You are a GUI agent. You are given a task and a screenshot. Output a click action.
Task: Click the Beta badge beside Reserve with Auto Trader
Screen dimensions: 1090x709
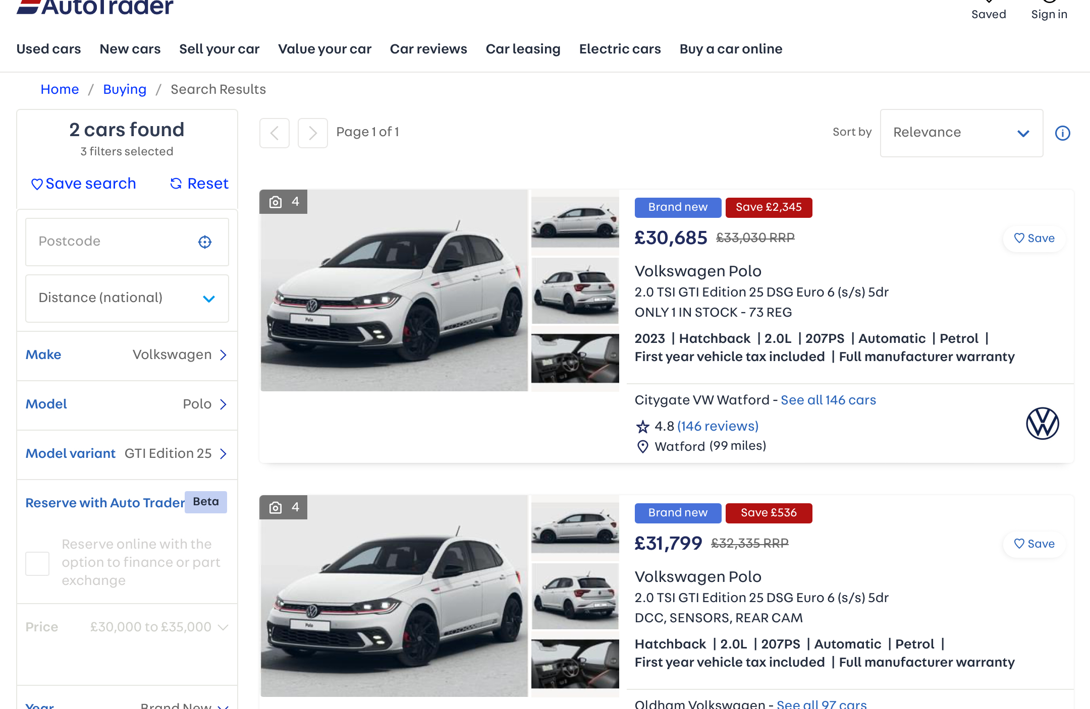[206, 502]
